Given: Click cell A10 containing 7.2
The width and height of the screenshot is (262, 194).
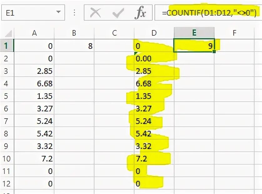Looking at the screenshot, I should point(34,158).
